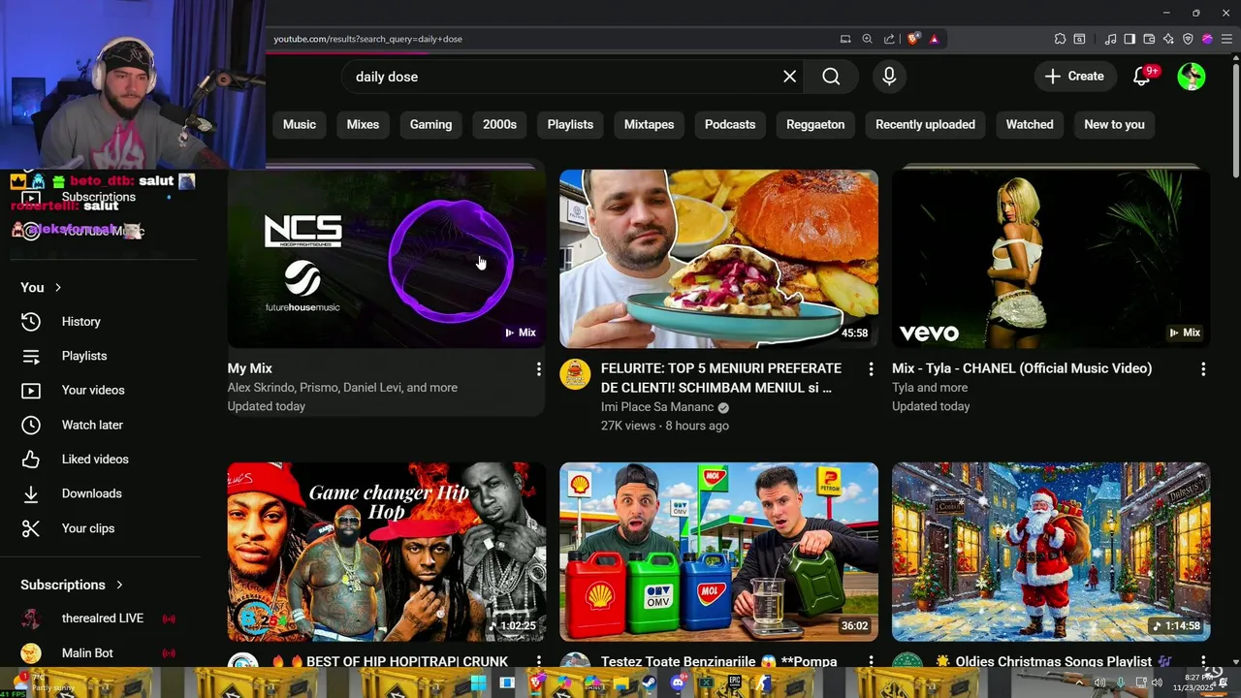This screenshot has height=698, width=1241.
Task: Click the Imi Place Sa Mananc channel name
Action: [x=657, y=407]
